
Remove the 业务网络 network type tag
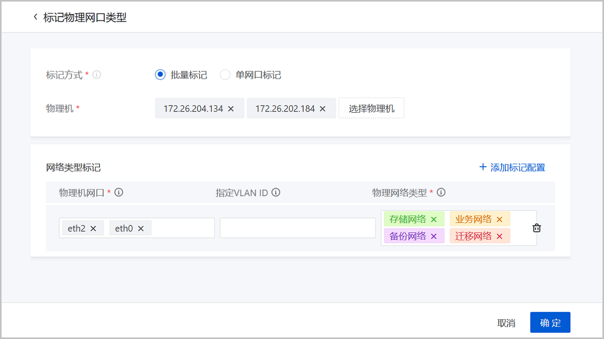click(499, 219)
